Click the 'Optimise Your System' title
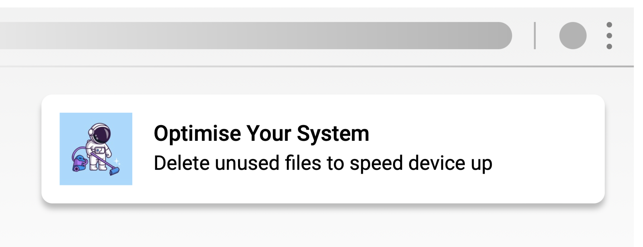 click(261, 133)
